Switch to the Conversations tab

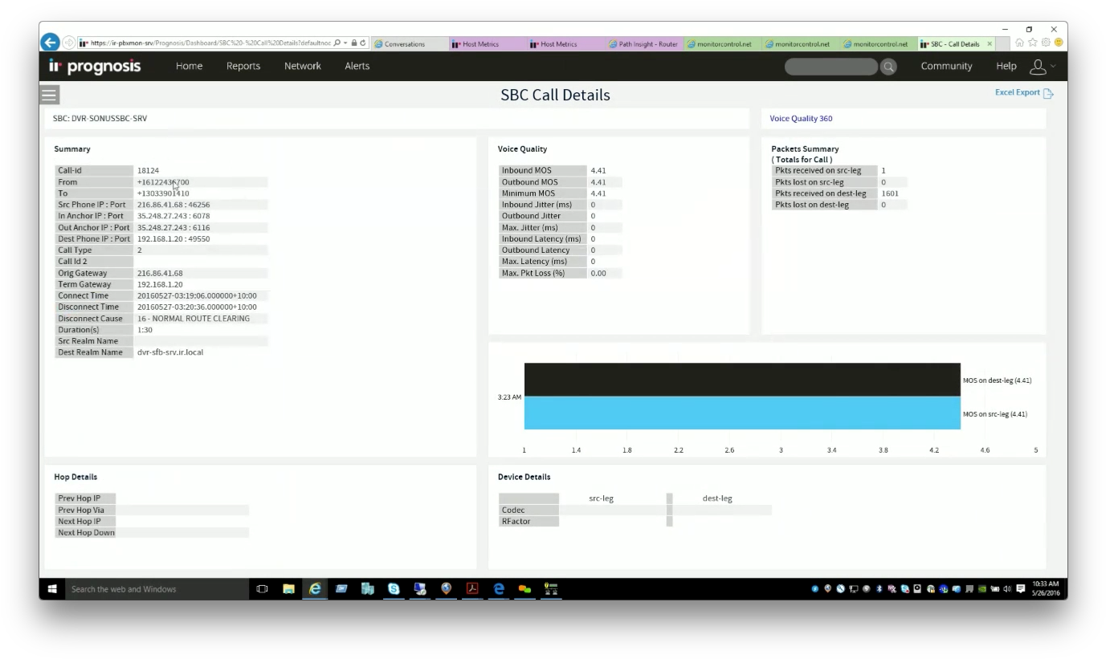tap(410, 44)
